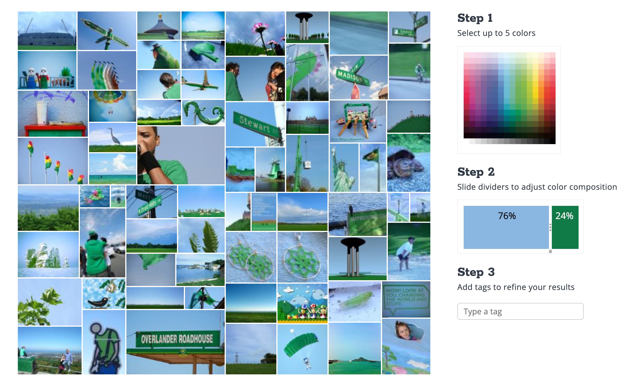This screenshot has height=387, width=632.
Task: Select the heron in grass photo
Action: [x=112, y=138]
